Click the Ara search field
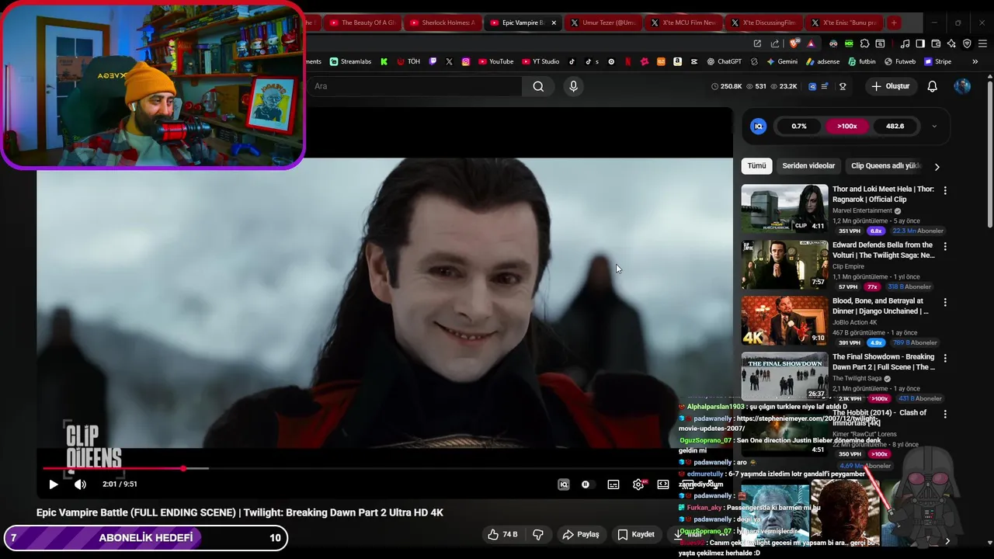Image resolution: width=994 pixels, height=559 pixels. point(415,86)
